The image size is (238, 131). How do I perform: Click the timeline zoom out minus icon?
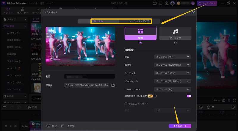point(209,107)
